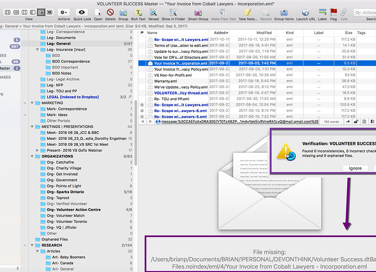
Task: Click the sidebar group list scrollbar
Action: click(136, 133)
